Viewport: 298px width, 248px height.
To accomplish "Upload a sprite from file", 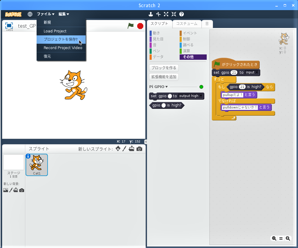I will click(131, 149).
